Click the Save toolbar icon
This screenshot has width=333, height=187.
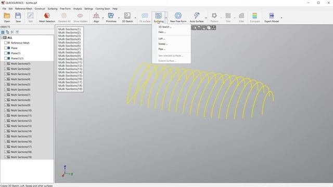(x=18, y=16)
